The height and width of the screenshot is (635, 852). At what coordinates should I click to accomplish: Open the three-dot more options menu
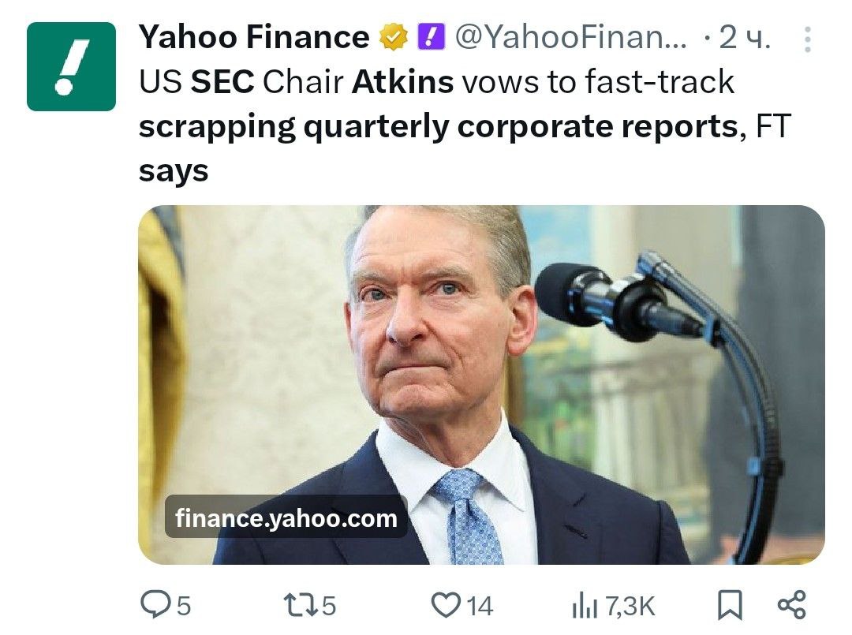(807, 39)
